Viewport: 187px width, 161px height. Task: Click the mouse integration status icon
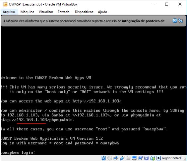pyautogui.click(x=153, y=158)
